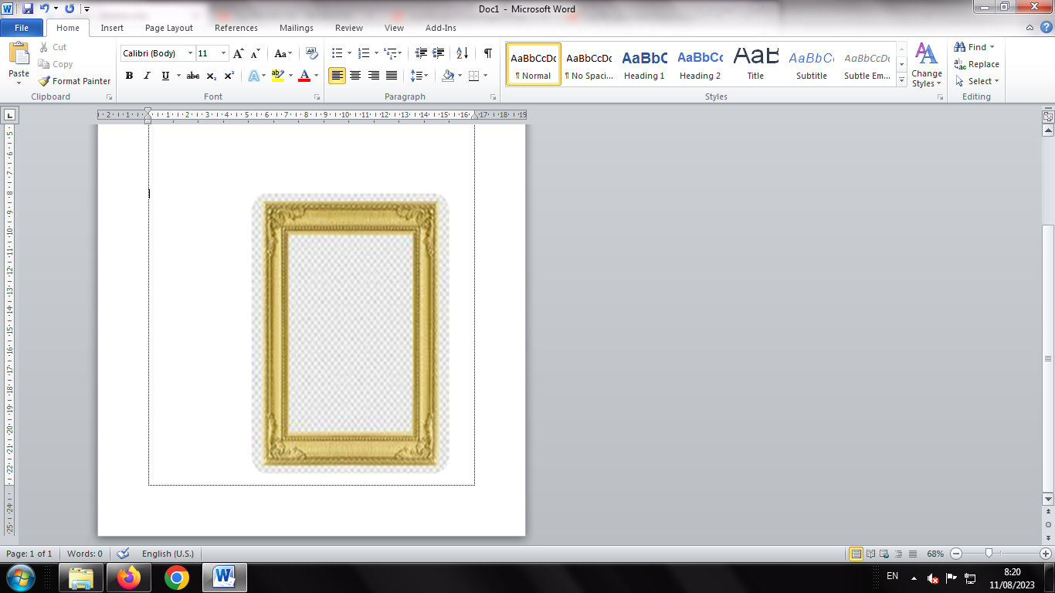The width and height of the screenshot is (1055, 593).
Task: Select Align Text Left
Action: click(337, 76)
